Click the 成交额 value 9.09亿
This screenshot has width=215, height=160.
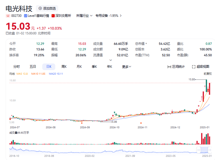click(123, 49)
